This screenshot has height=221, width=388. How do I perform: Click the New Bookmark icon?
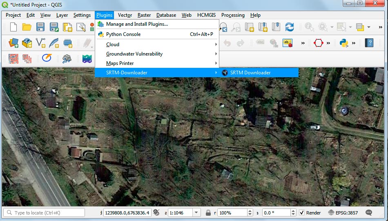(263, 27)
